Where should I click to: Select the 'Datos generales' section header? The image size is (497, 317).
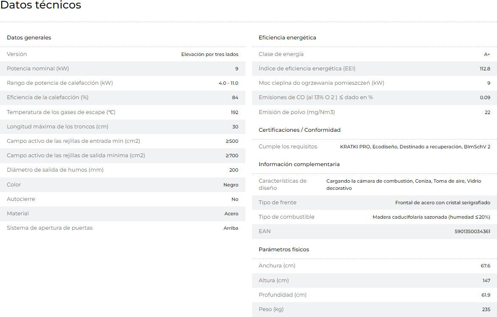(x=29, y=38)
